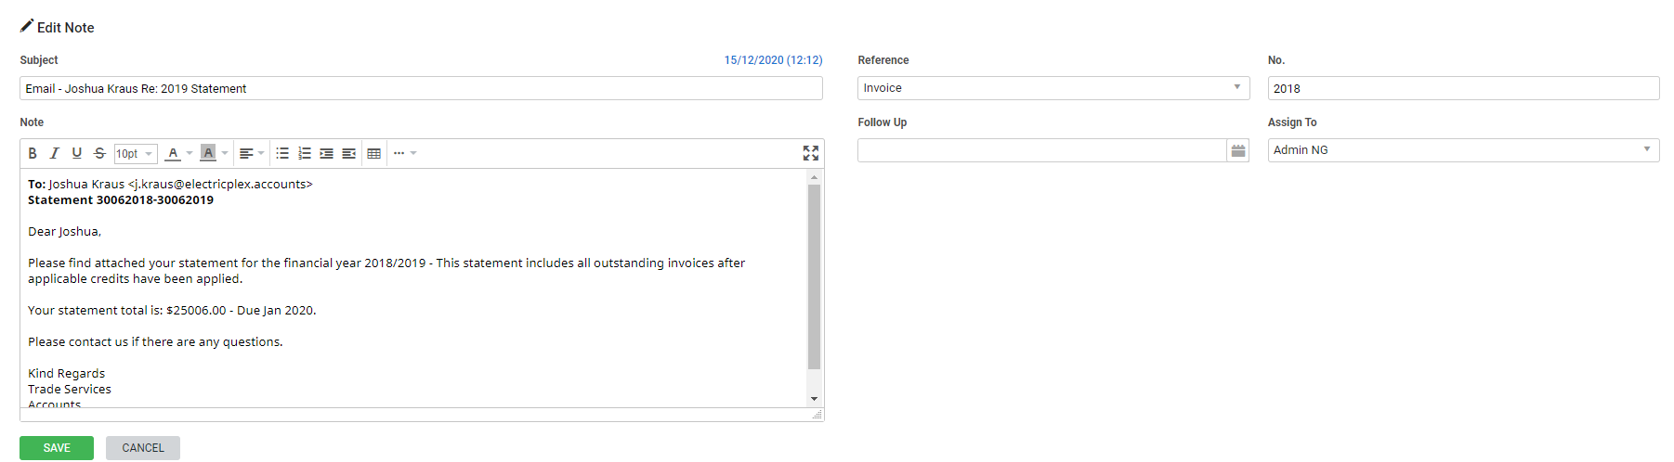Open the highlight color picker arrow
This screenshot has width=1674, height=462.
click(225, 153)
